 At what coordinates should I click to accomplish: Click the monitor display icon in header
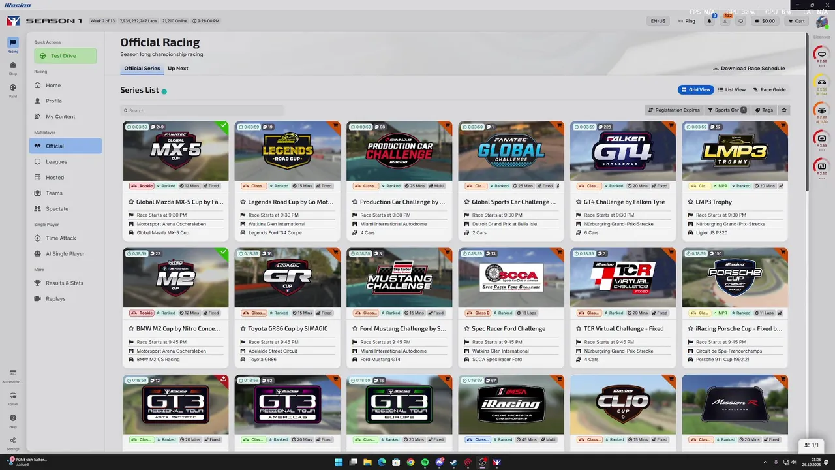tap(740, 21)
